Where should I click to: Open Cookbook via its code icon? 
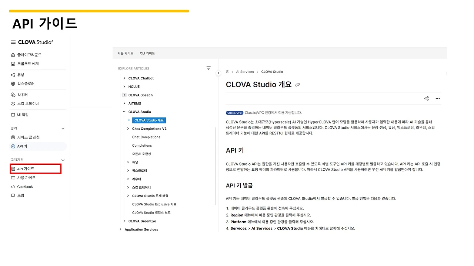pos(13,187)
